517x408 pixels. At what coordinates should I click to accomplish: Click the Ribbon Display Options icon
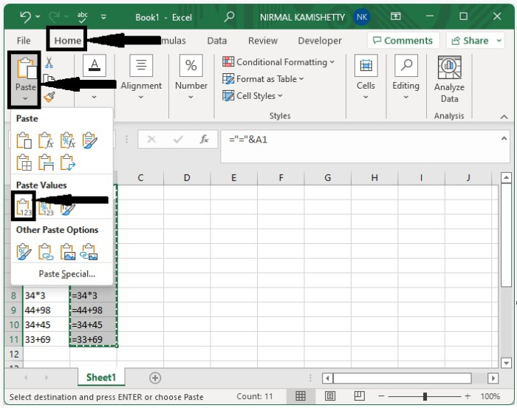tap(396, 16)
